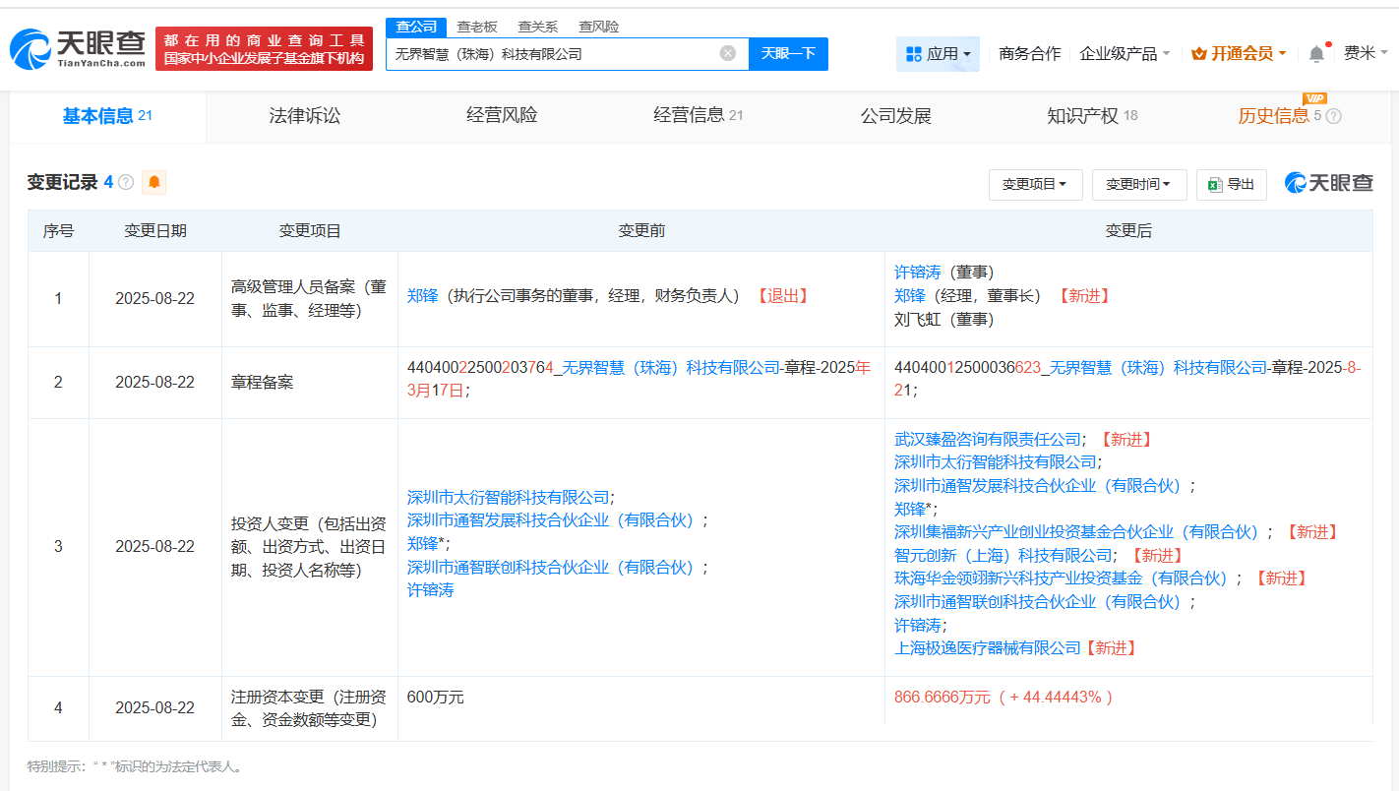Switch to the 法律诉讼 tab
1399x791 pixels.
pos(305,116)
